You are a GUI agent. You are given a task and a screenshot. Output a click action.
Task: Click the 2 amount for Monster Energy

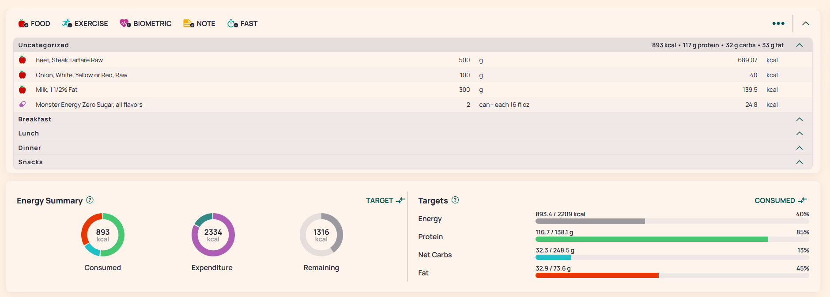coord(468,105)
